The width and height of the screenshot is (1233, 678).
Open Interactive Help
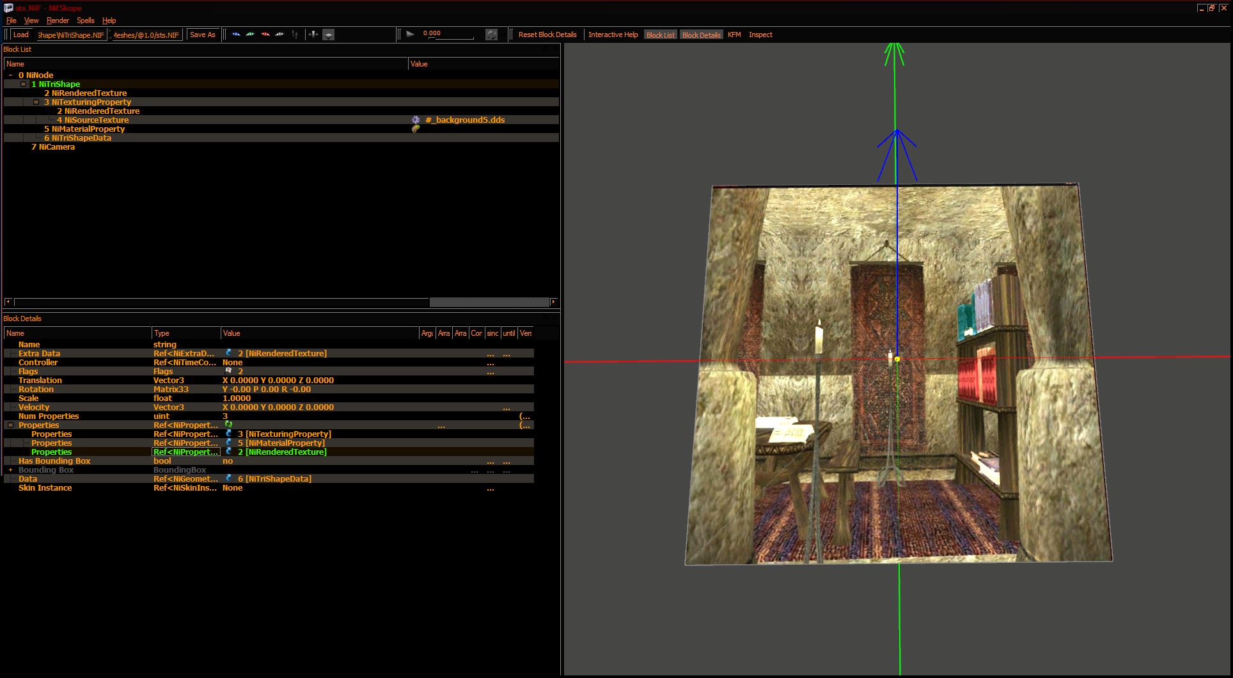click(x=613, y=35)
